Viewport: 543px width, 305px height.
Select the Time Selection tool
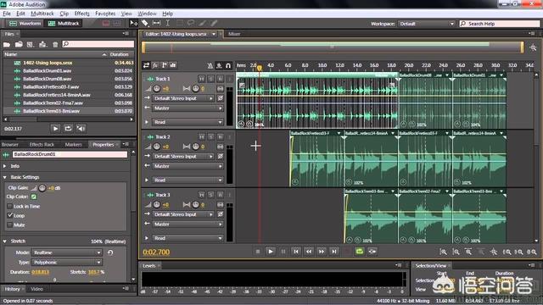tap(168, 23)
